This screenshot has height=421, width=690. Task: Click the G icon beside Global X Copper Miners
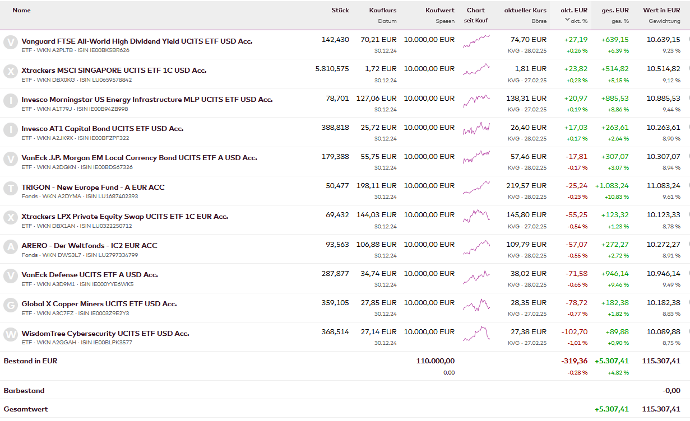coord(11,305)
